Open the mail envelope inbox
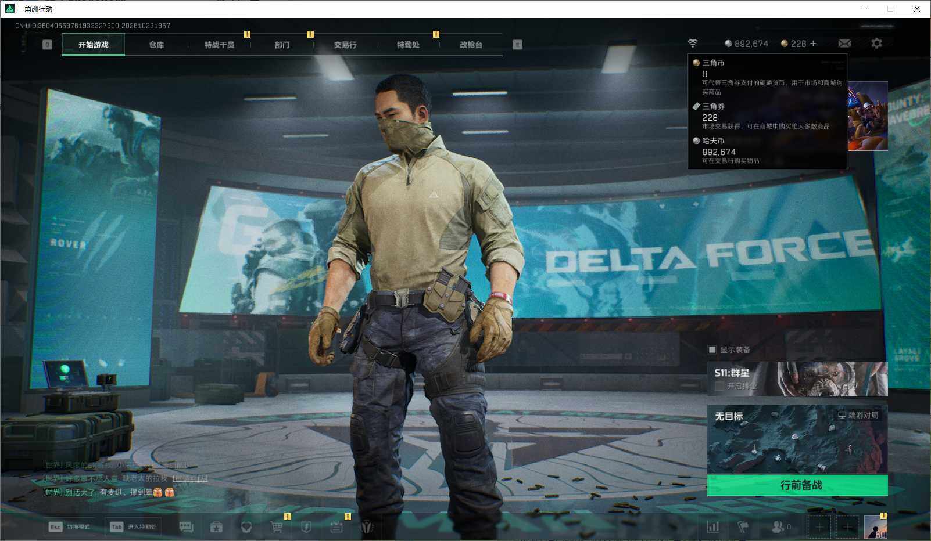This screenshot has width=931, height=541. 844,44
